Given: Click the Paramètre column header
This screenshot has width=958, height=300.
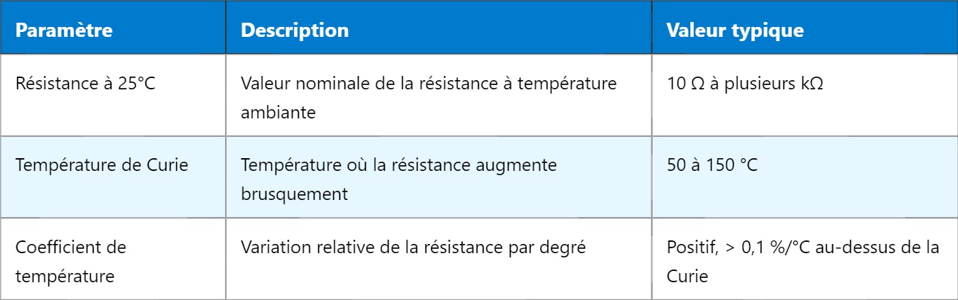Looking at the screenshot, I should tap(64, 31).
